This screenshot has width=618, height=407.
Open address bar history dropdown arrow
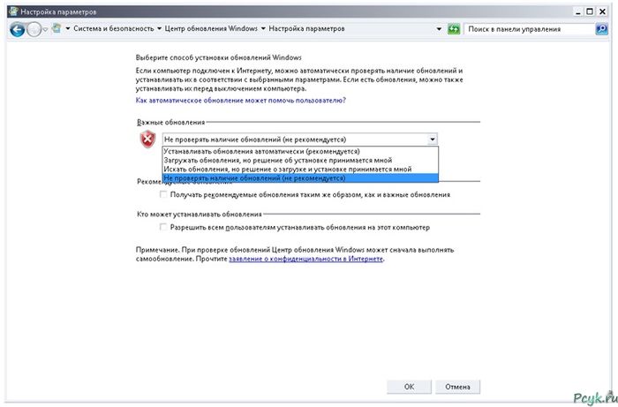[439, 29]
